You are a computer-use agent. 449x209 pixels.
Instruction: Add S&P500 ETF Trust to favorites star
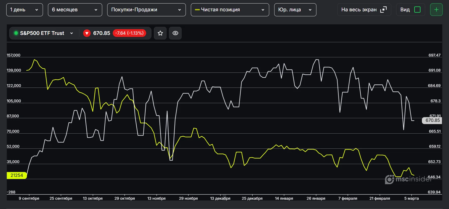160,33
